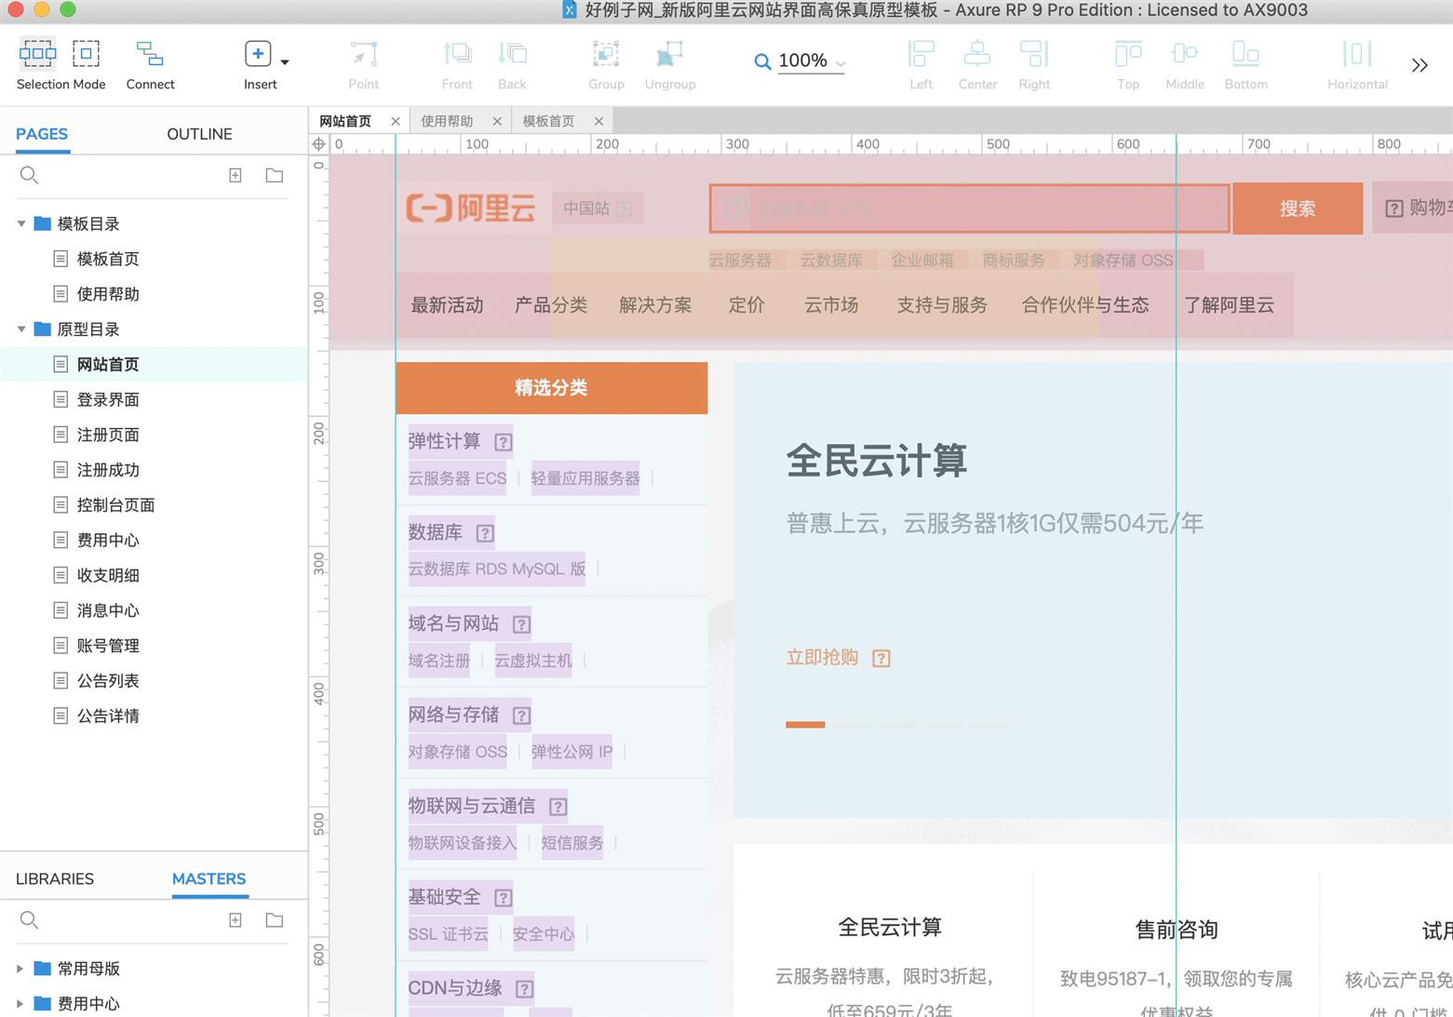Switch to the 模板首页 canvas tab
The width and height of the screenshot is (1453, 1017).
(x=548, y=121)
